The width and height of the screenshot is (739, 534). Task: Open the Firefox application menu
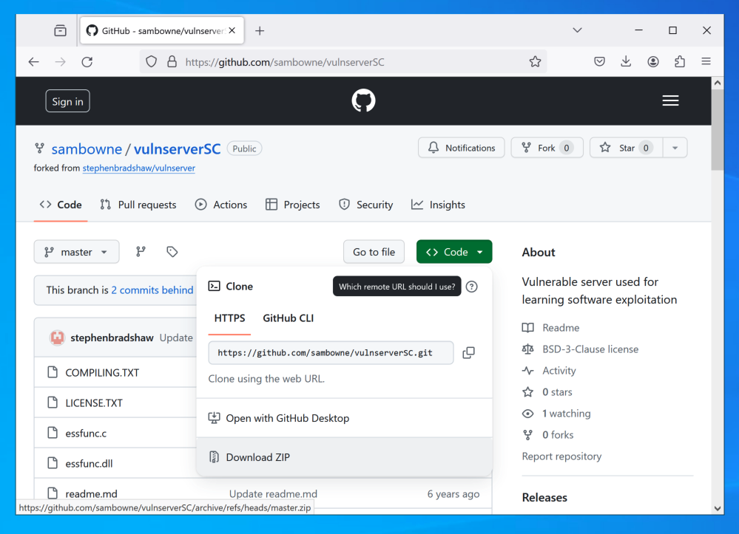coord(706,61)
